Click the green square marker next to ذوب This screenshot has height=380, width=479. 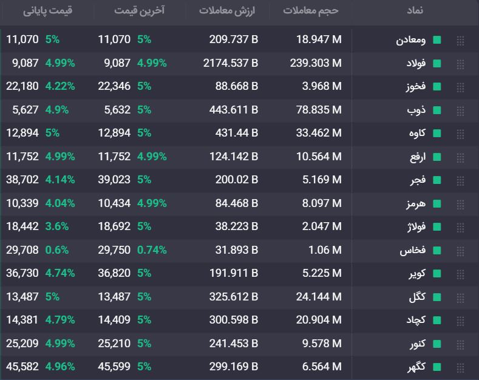tap(437, 110)
